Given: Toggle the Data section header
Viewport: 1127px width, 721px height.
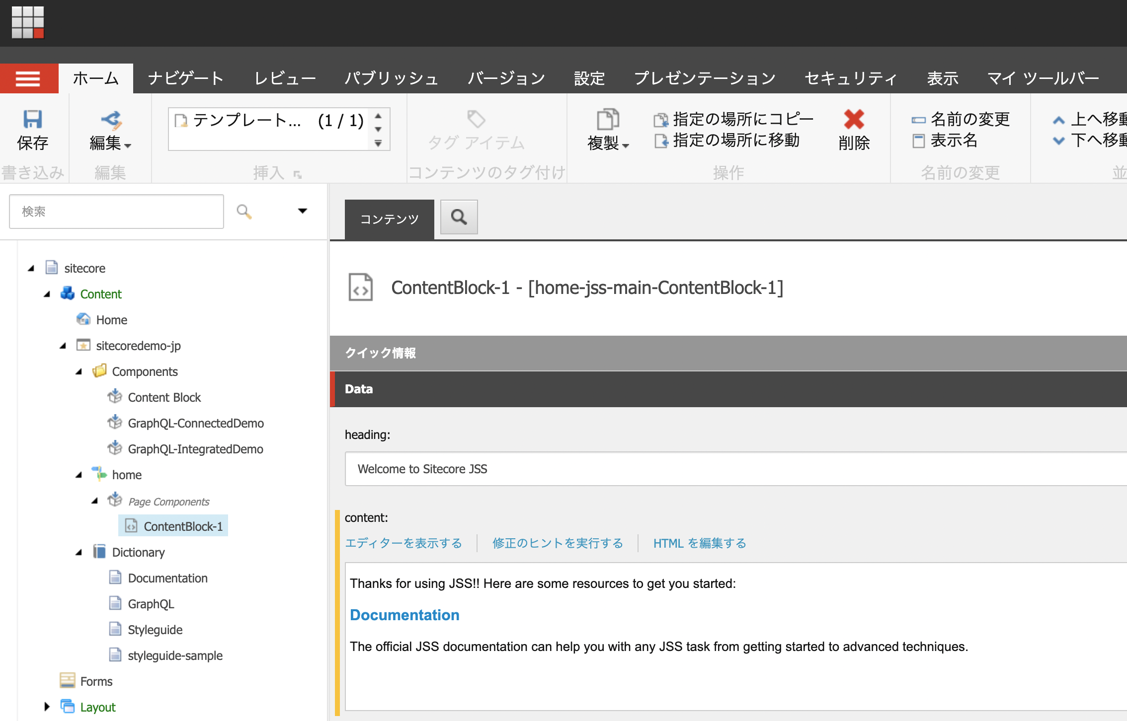Looking at the screenshot, I should tap(728, 389).
